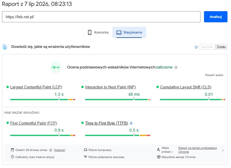Click the desktop monitor icon
The width and height of the screenshot is (231, 168).
click(x=119, y=32)
